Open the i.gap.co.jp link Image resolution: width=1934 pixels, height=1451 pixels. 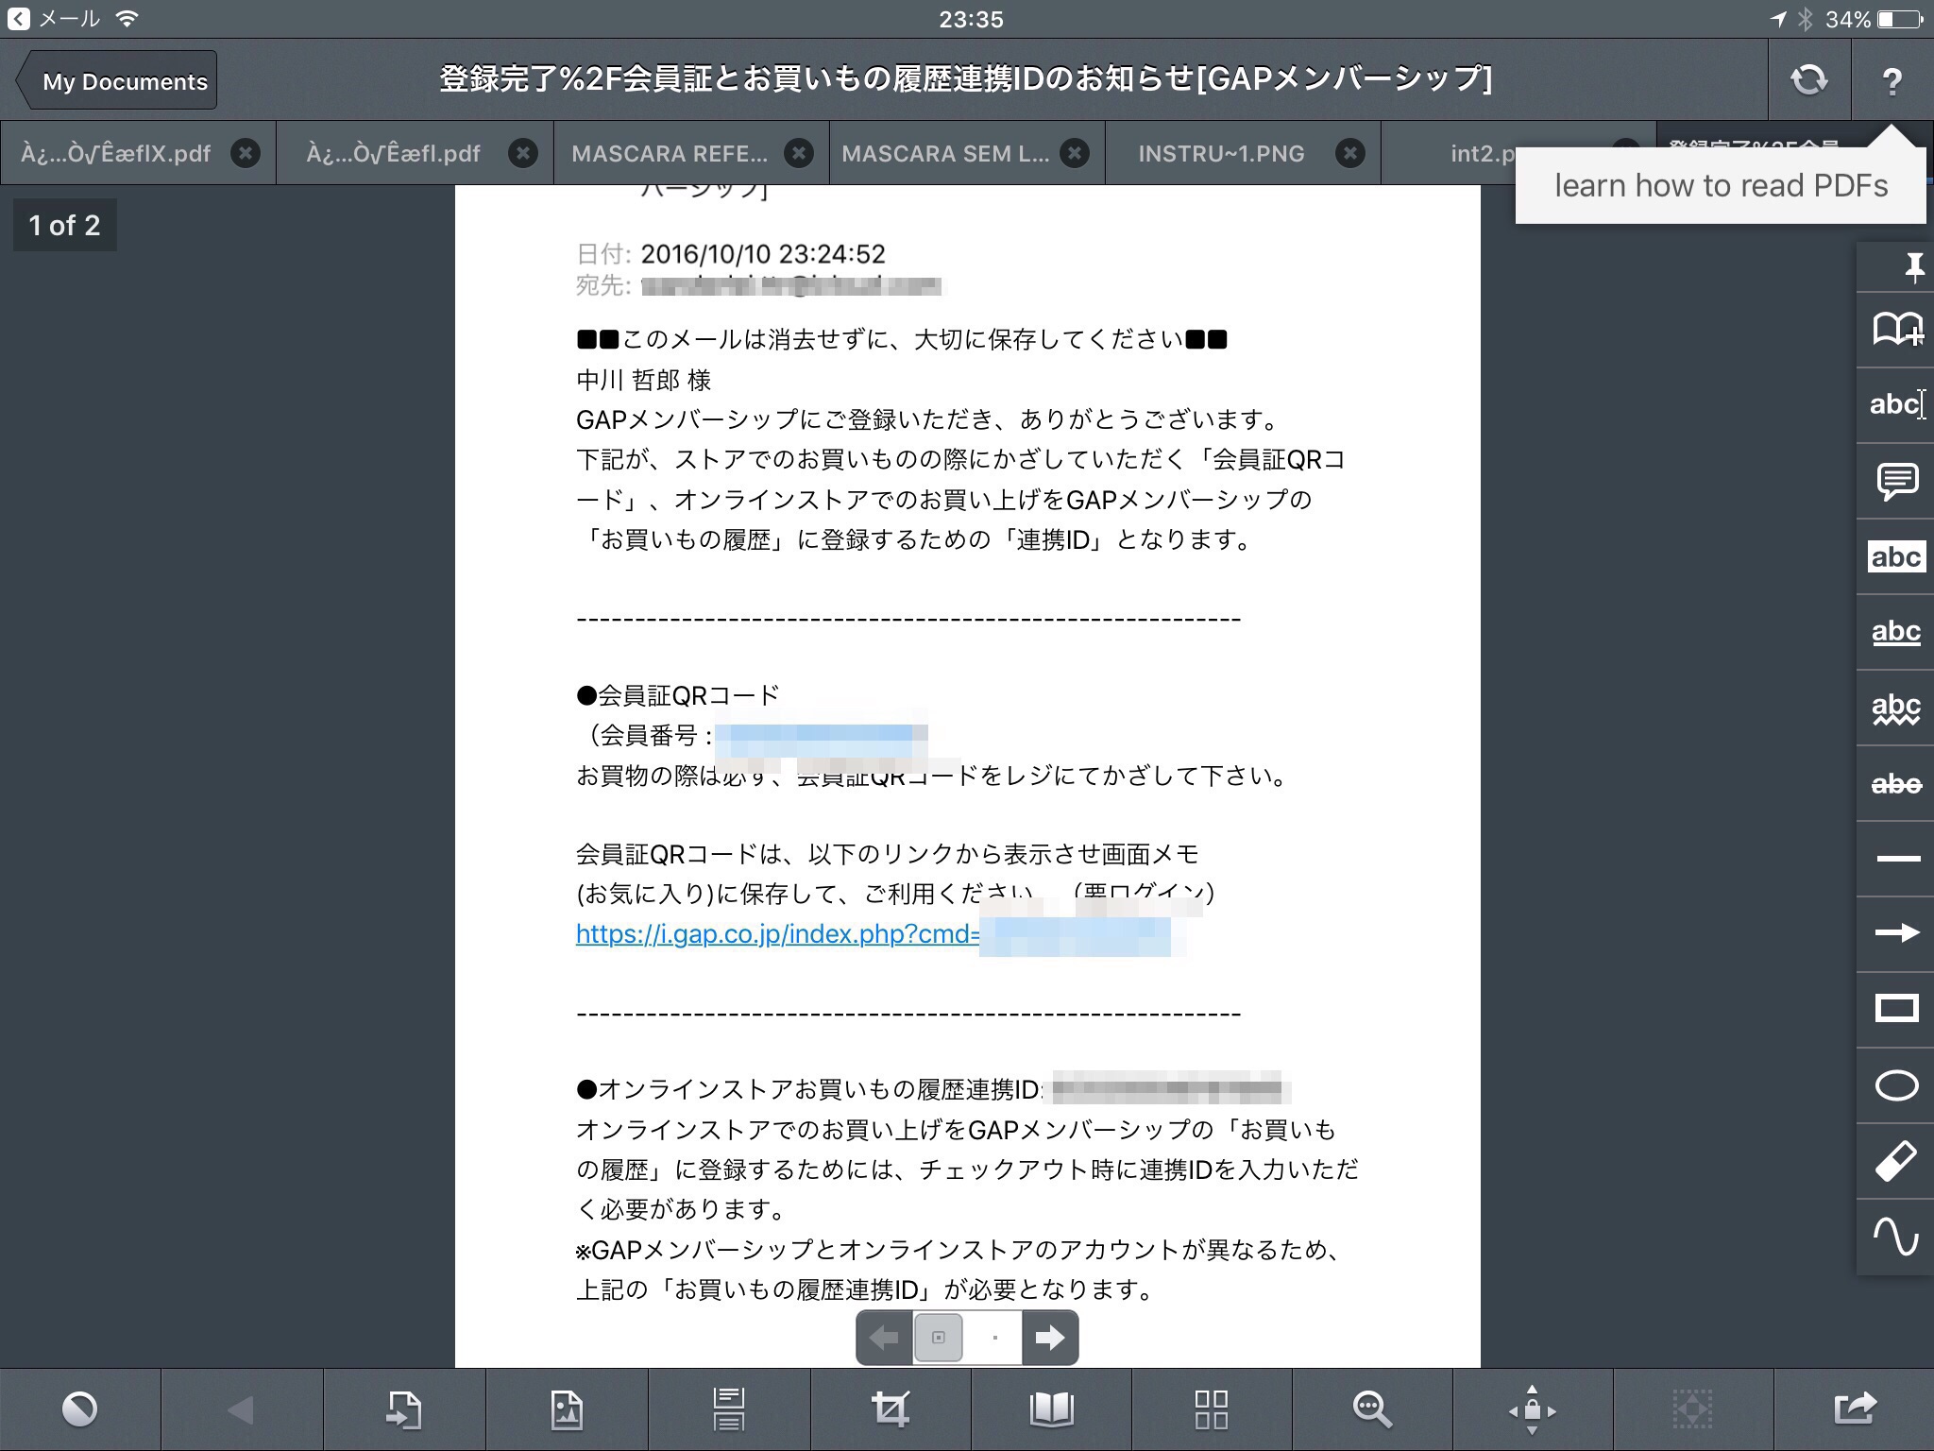coord(777,933)
